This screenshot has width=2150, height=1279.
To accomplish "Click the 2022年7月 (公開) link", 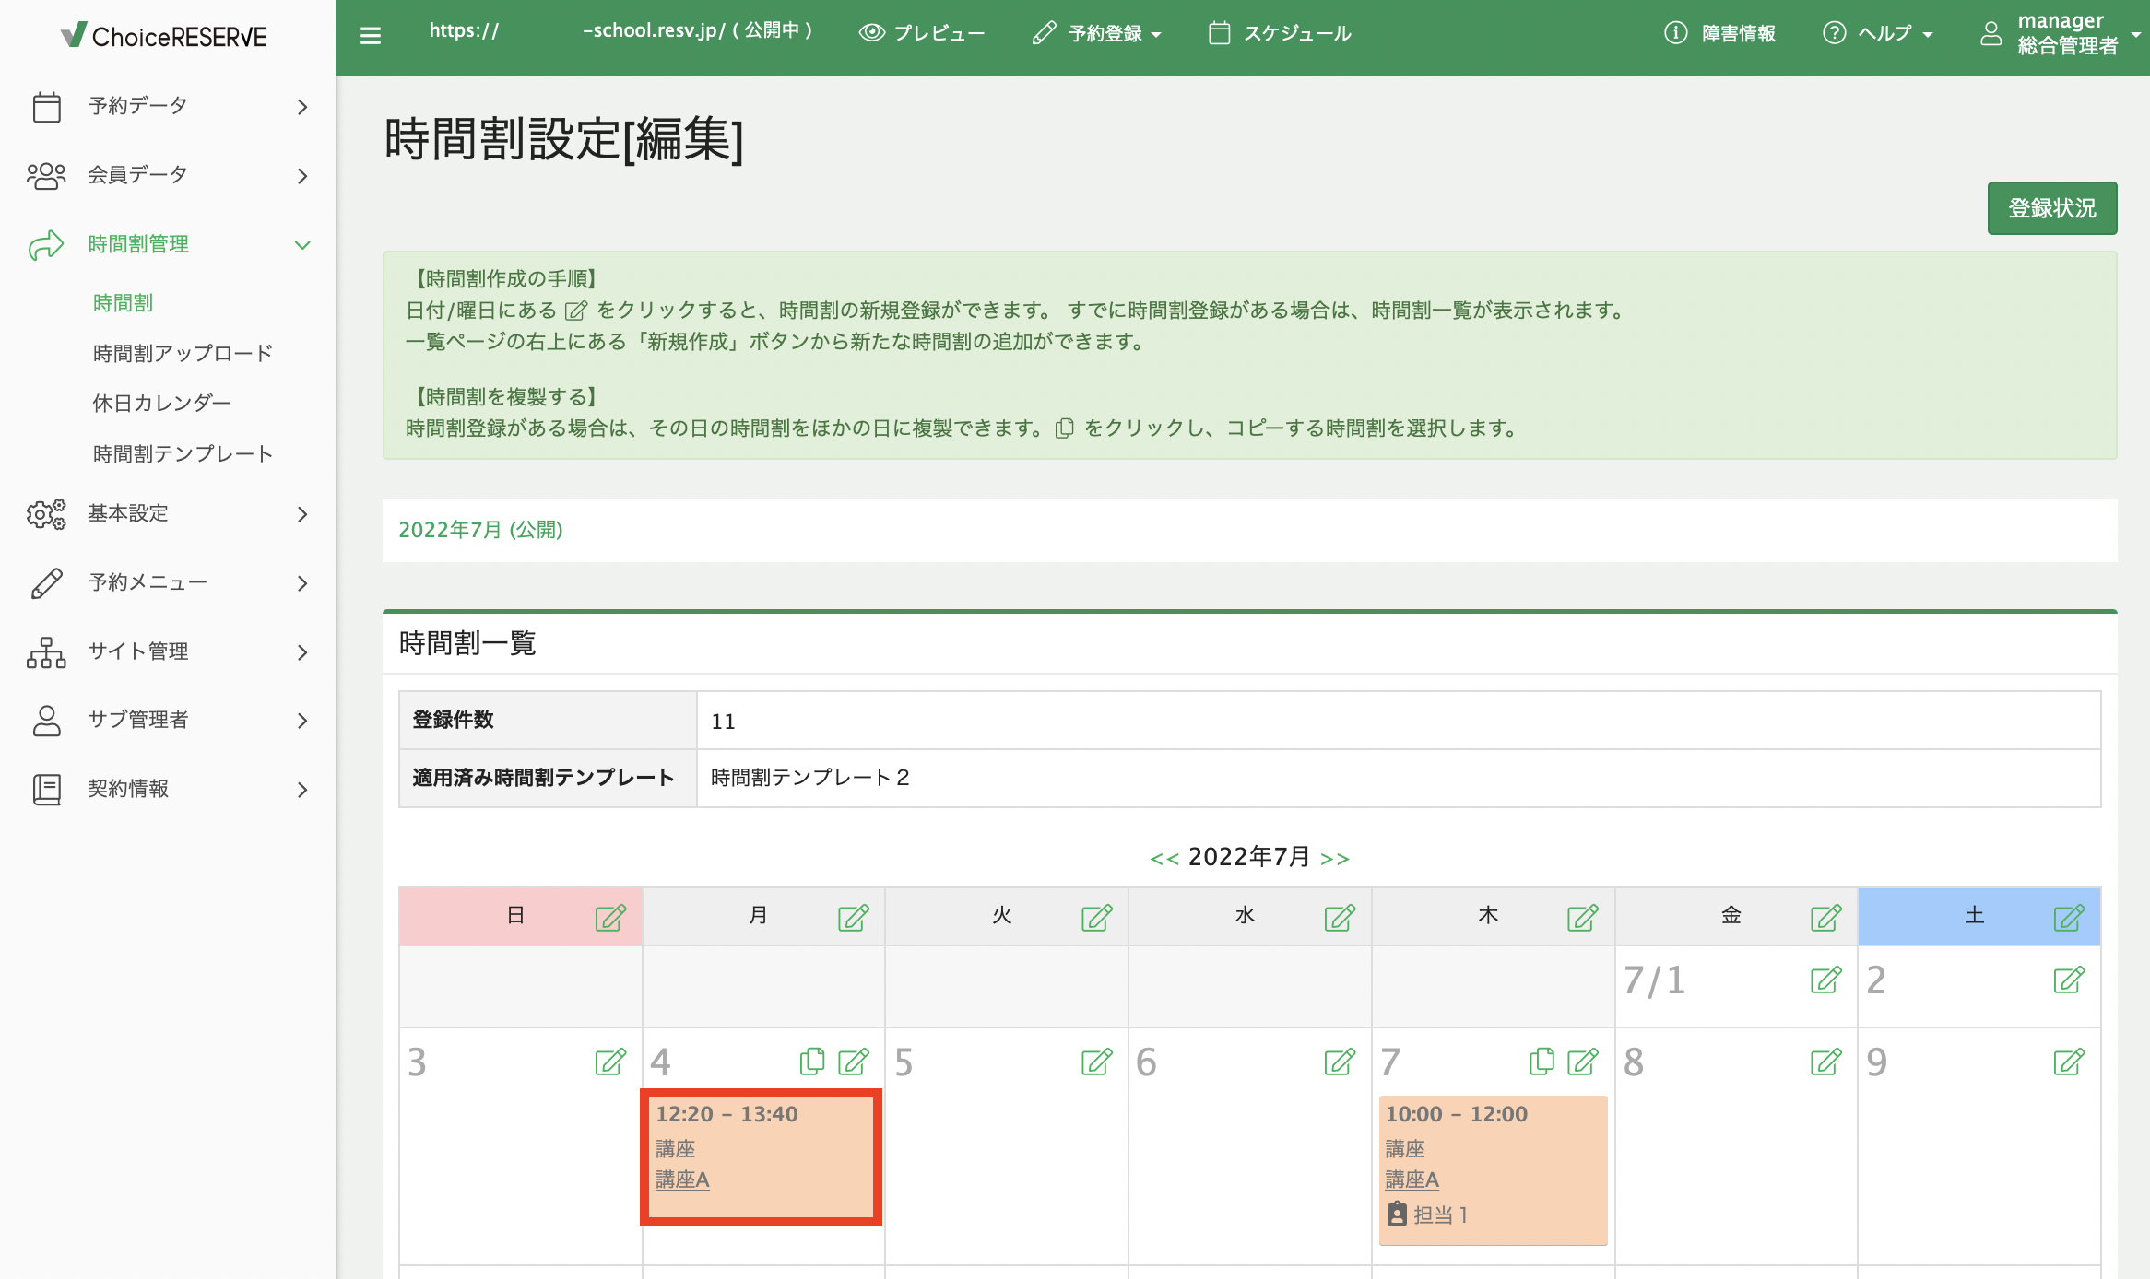I will coord(480,530).
